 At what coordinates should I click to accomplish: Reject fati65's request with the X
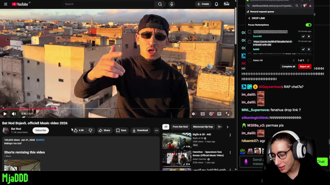pyautogui.click(x=309, y=49)
